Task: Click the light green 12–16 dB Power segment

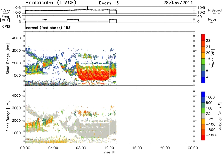Action: pos(203,61)
